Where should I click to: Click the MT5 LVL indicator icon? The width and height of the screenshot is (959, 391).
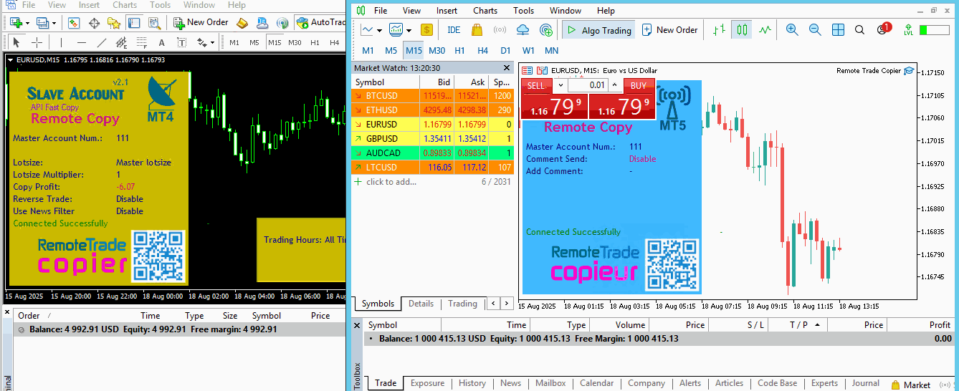click(x=908, y=30)
